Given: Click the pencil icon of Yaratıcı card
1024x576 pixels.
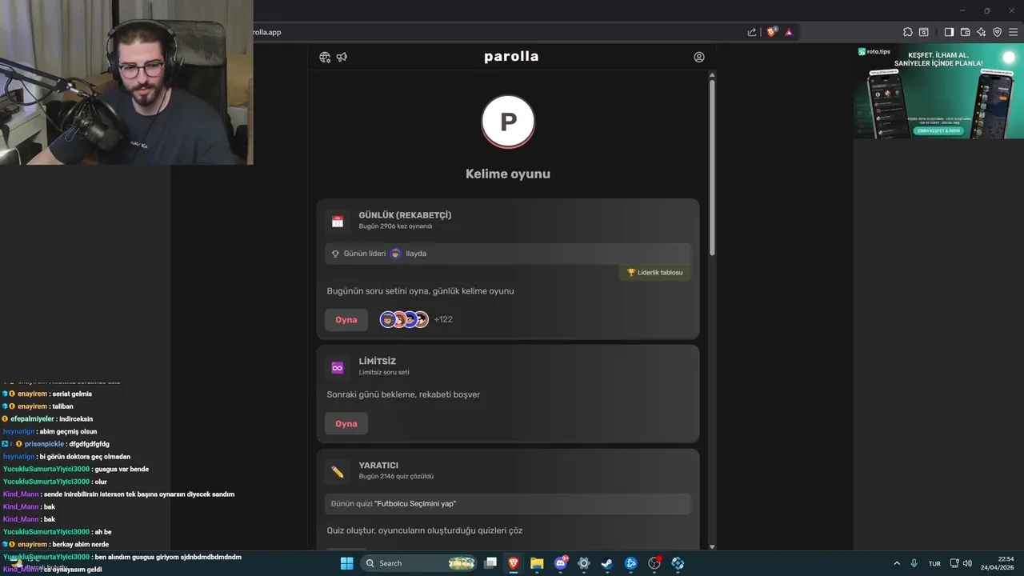Looking at the screenshot, I should click(x=338, y=472).
